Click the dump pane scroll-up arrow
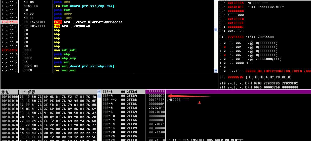 [99, 96]
